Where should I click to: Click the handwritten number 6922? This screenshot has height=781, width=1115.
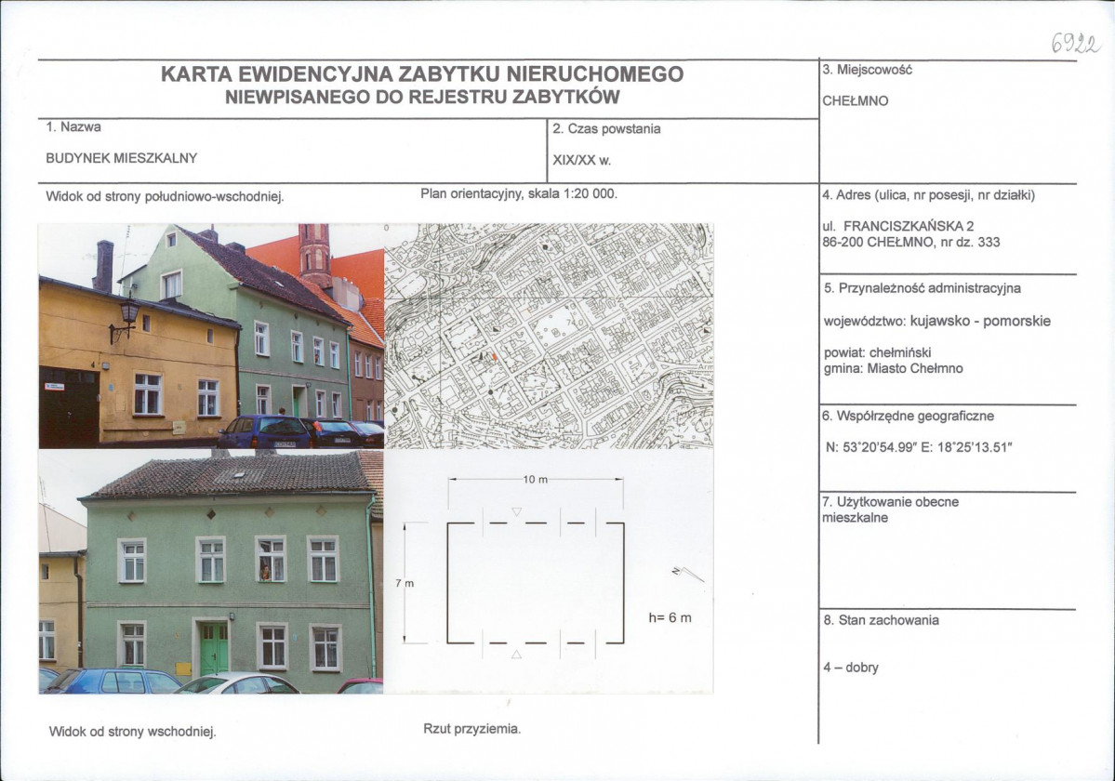1075,40
